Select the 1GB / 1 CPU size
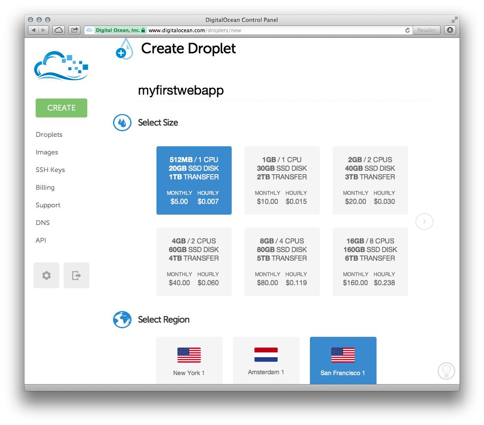Image resolution: width=484 pixels, height=425 pixels. click(282, 180)
